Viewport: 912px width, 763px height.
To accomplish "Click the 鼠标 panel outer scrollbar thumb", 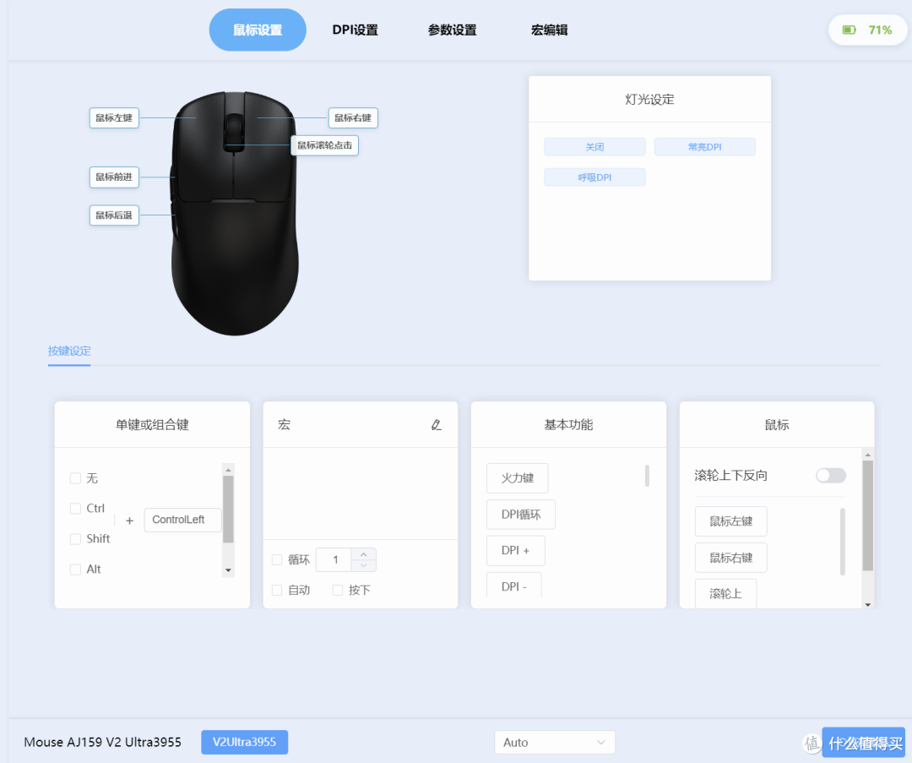I will pos(868,515).
